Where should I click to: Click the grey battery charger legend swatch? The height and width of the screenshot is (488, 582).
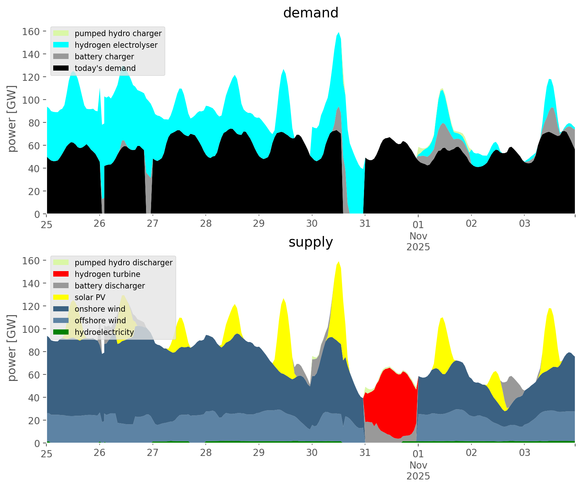(61, 57)
